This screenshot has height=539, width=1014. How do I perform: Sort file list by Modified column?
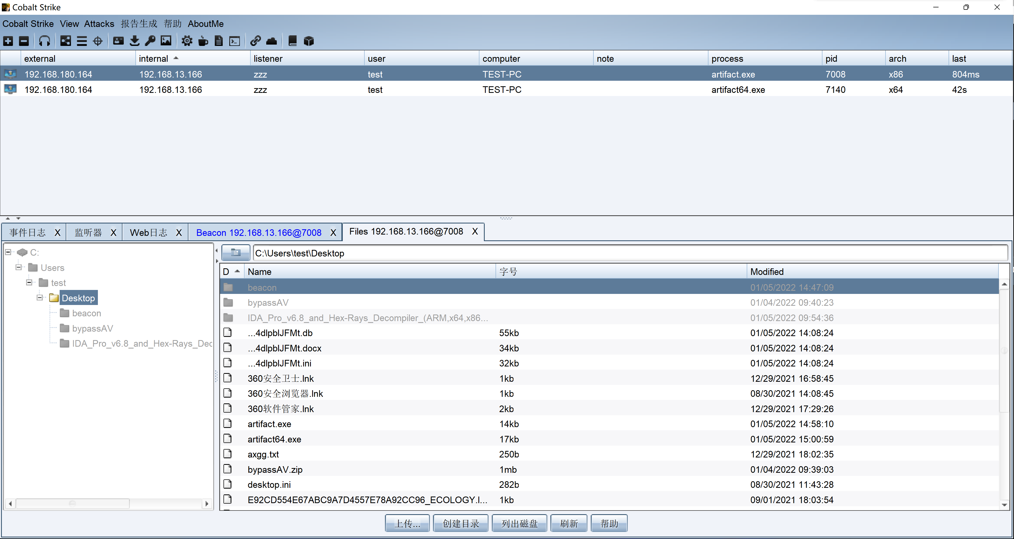872,272
